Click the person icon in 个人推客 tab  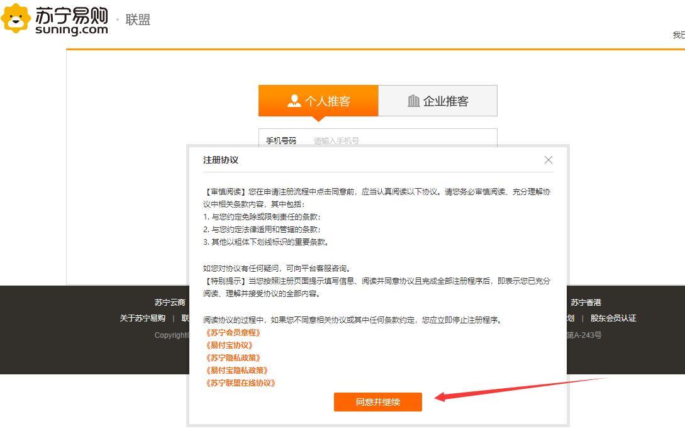pyautogui.click(x=294, y=101)
